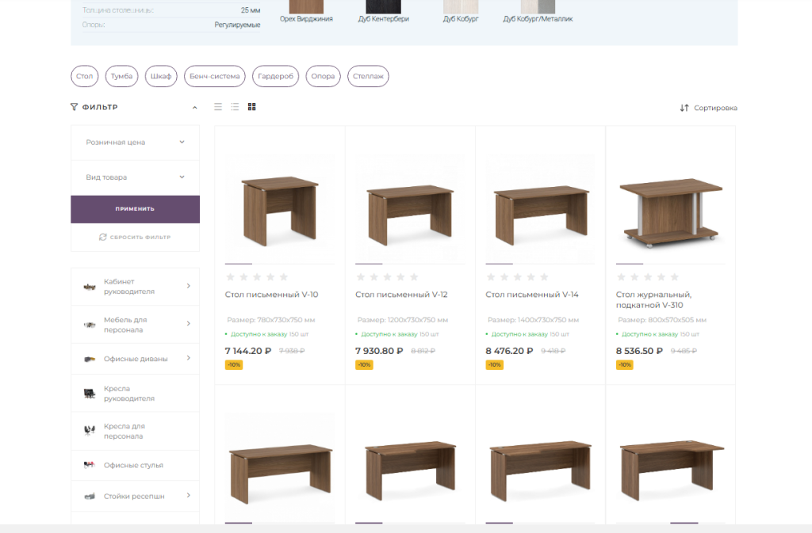The image size is (812, 533).
Task: Click the sort arrows icon beside Сортировка
Action: [684, 108]
